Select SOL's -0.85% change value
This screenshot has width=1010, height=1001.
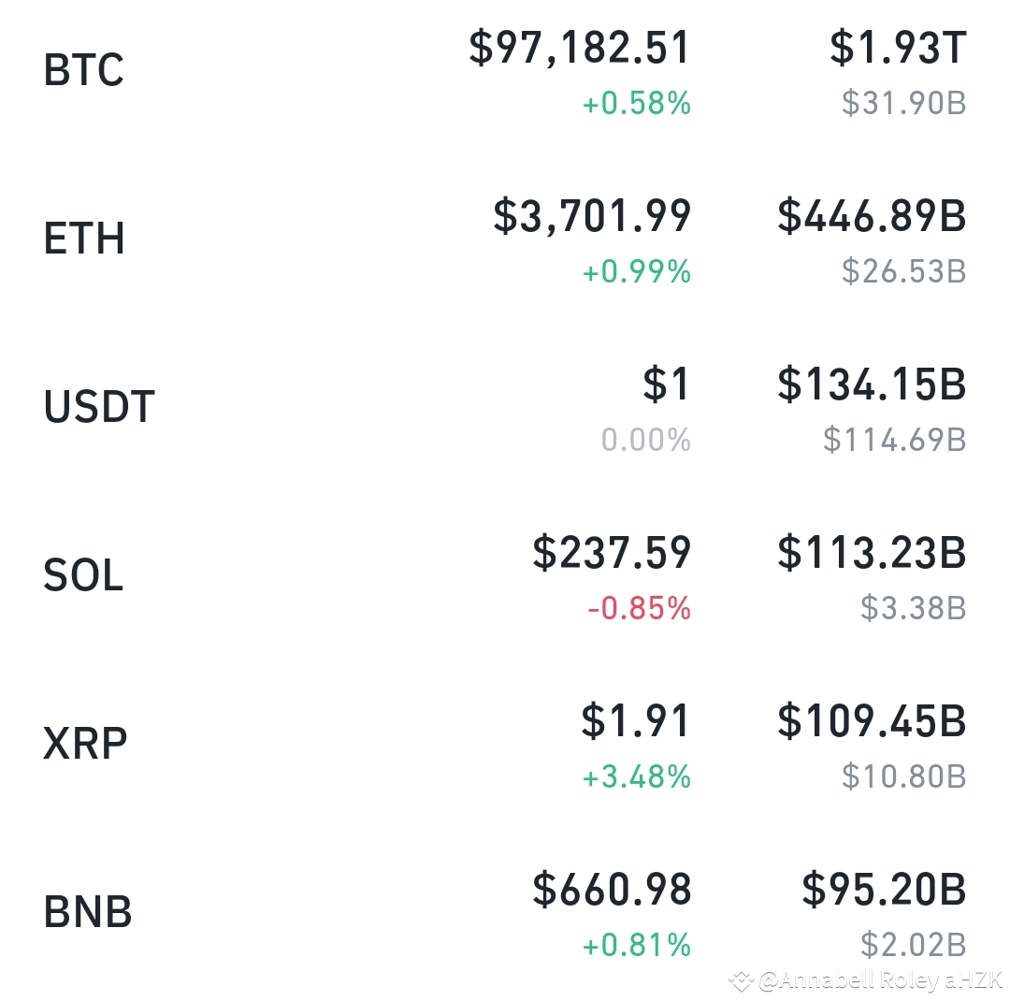[x=640, y=609]
